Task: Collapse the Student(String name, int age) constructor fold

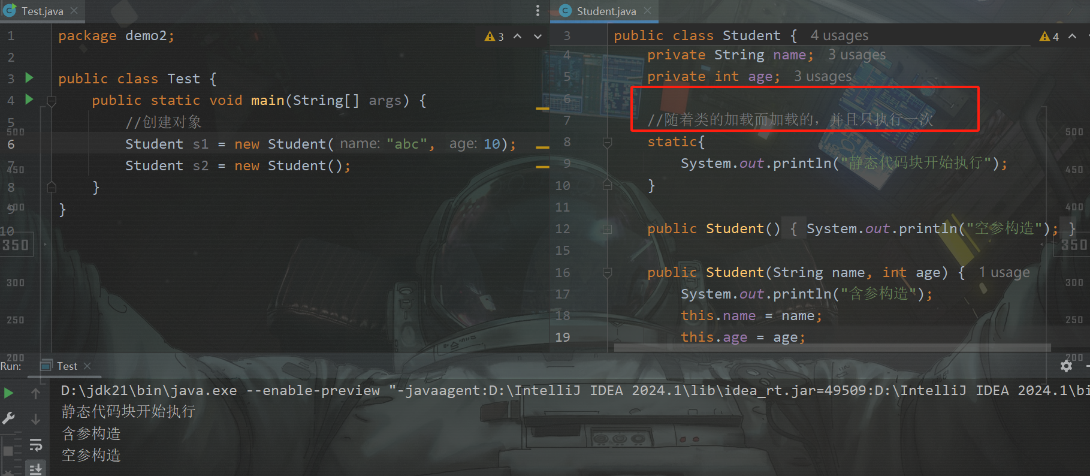Action: (607, 273)
